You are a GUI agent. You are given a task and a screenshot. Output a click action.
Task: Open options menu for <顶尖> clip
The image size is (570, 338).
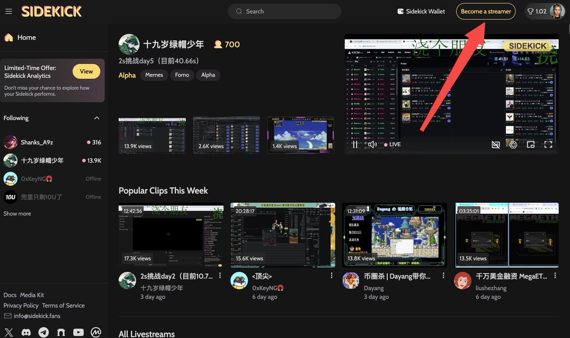coord(332,275)
